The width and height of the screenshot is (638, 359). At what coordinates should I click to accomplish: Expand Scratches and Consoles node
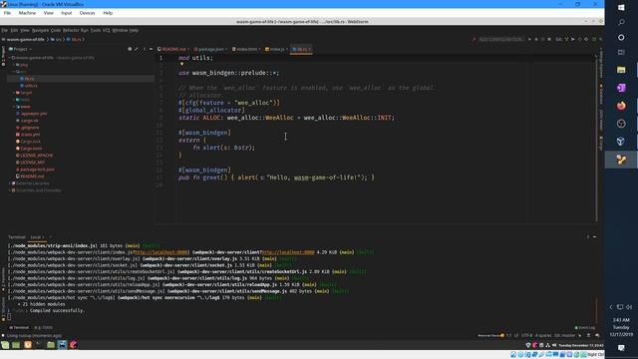point(10,190)
